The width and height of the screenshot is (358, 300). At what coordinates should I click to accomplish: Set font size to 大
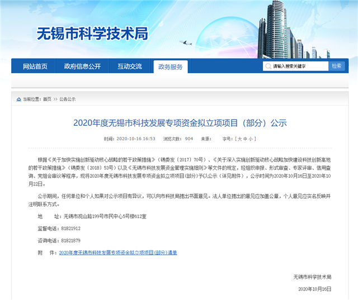pos(239,138)
